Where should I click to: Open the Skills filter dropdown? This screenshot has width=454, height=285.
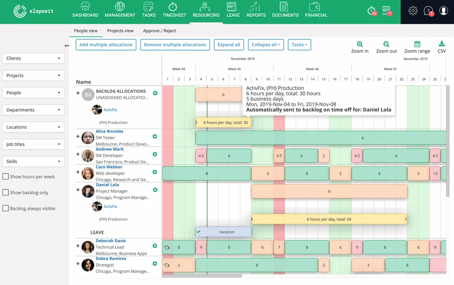point(33,162)
